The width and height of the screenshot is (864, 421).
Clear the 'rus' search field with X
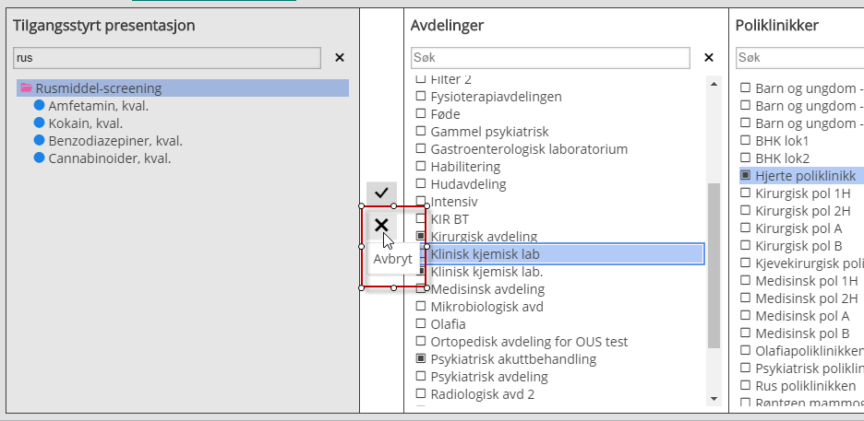[x=339, y=58]
